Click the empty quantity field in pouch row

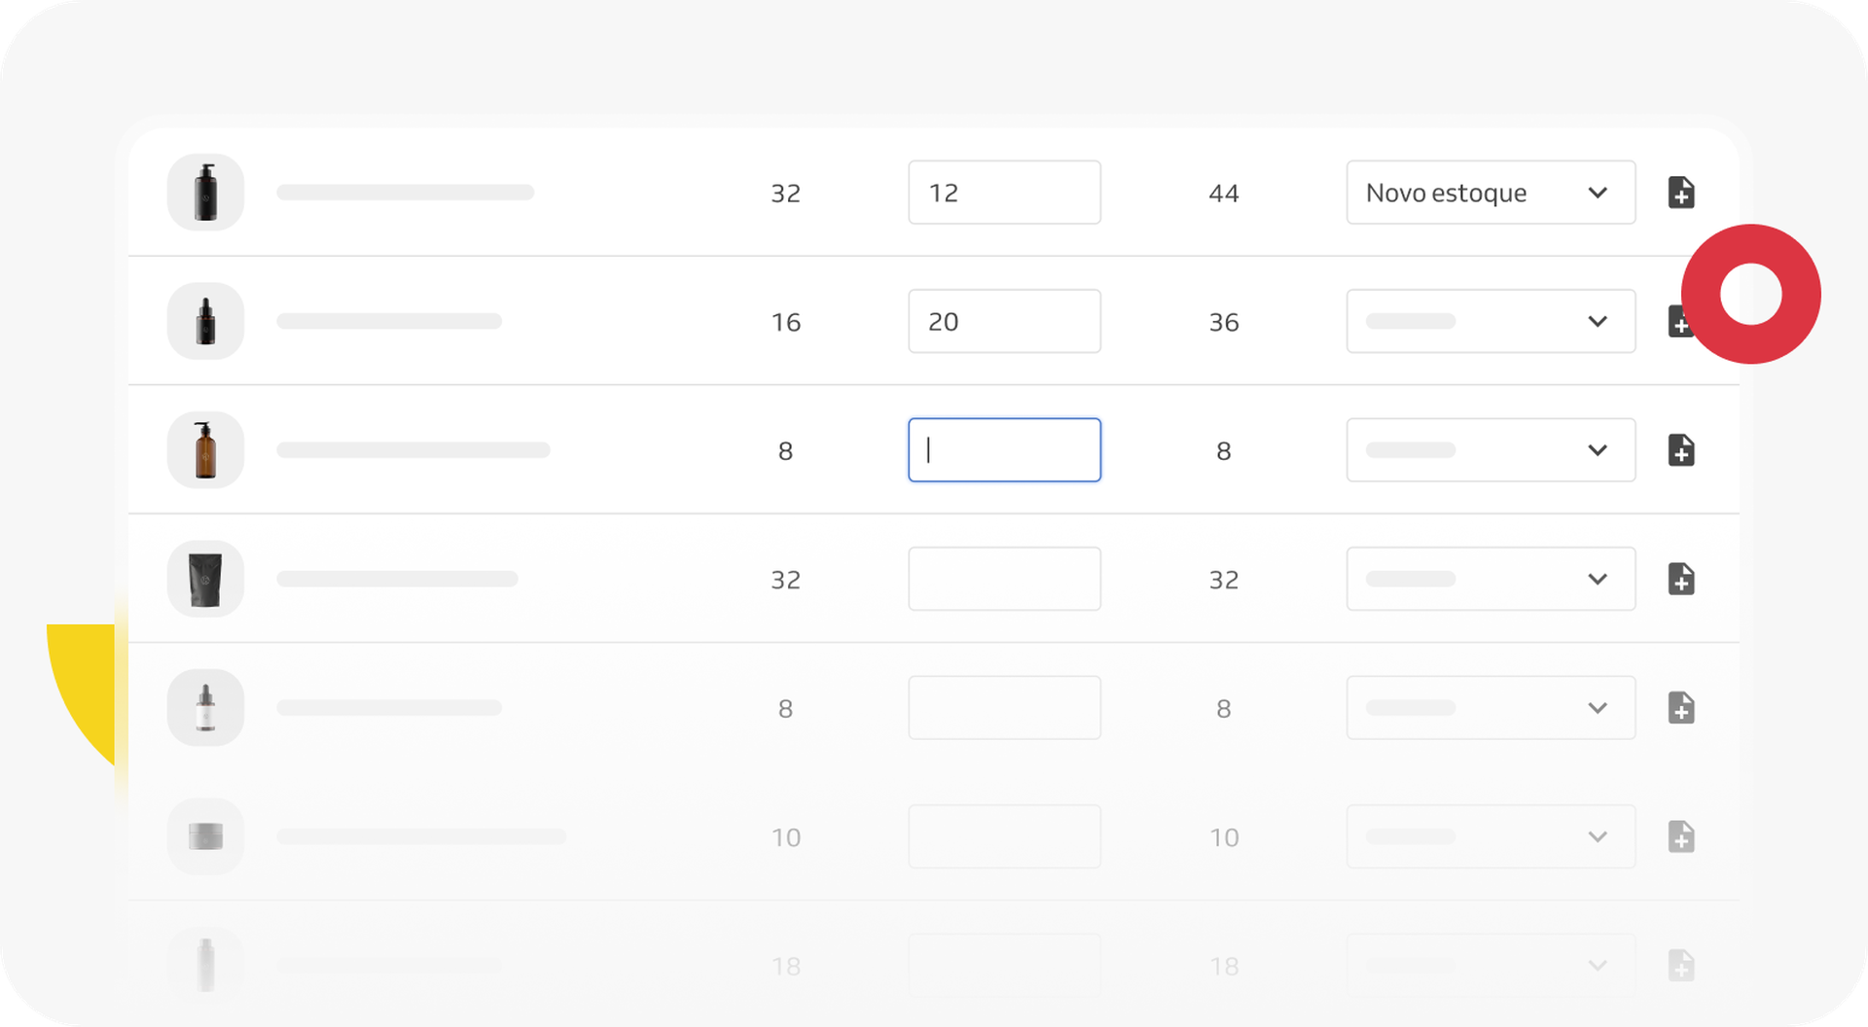pyautogui.click(x=1004, y=579)
